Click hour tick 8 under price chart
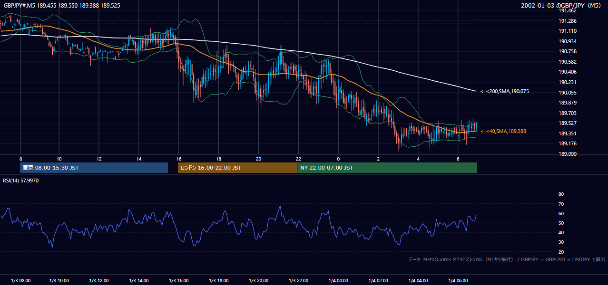 [20, 159]
